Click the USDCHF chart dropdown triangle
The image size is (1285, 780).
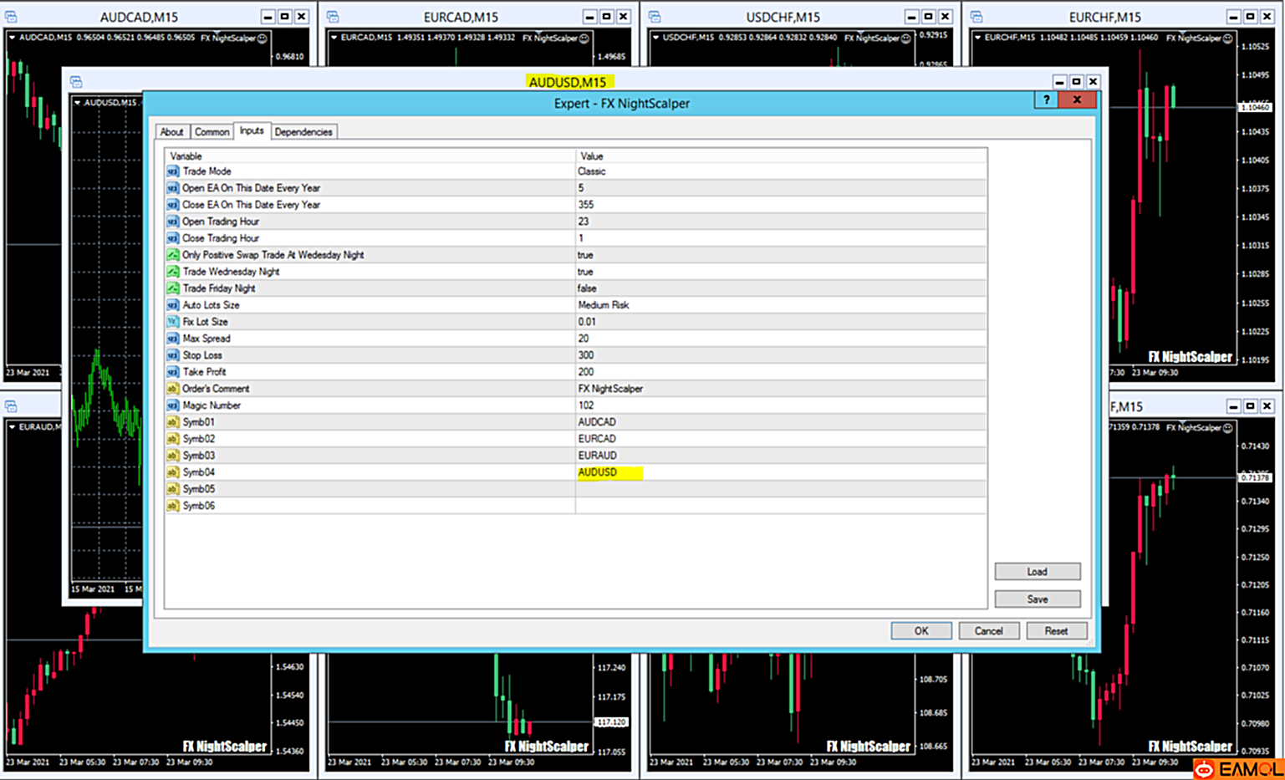(656, 38)
